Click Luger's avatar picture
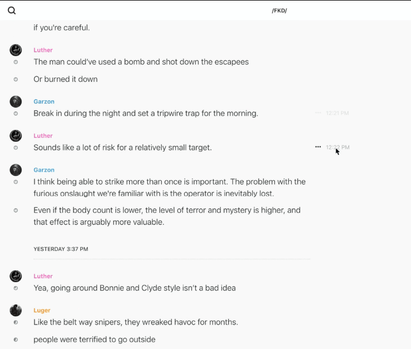Image resolution: width=411 pixels, height=349 pixels. 16,311
